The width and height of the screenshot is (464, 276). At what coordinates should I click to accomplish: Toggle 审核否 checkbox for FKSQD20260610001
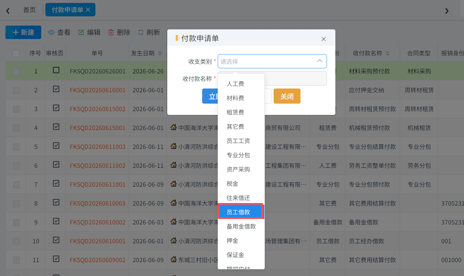56,240
